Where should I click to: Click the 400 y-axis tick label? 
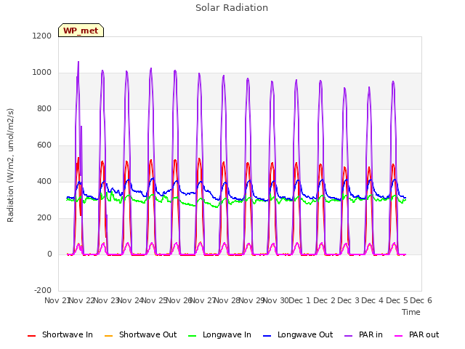[x=44, y=181]
